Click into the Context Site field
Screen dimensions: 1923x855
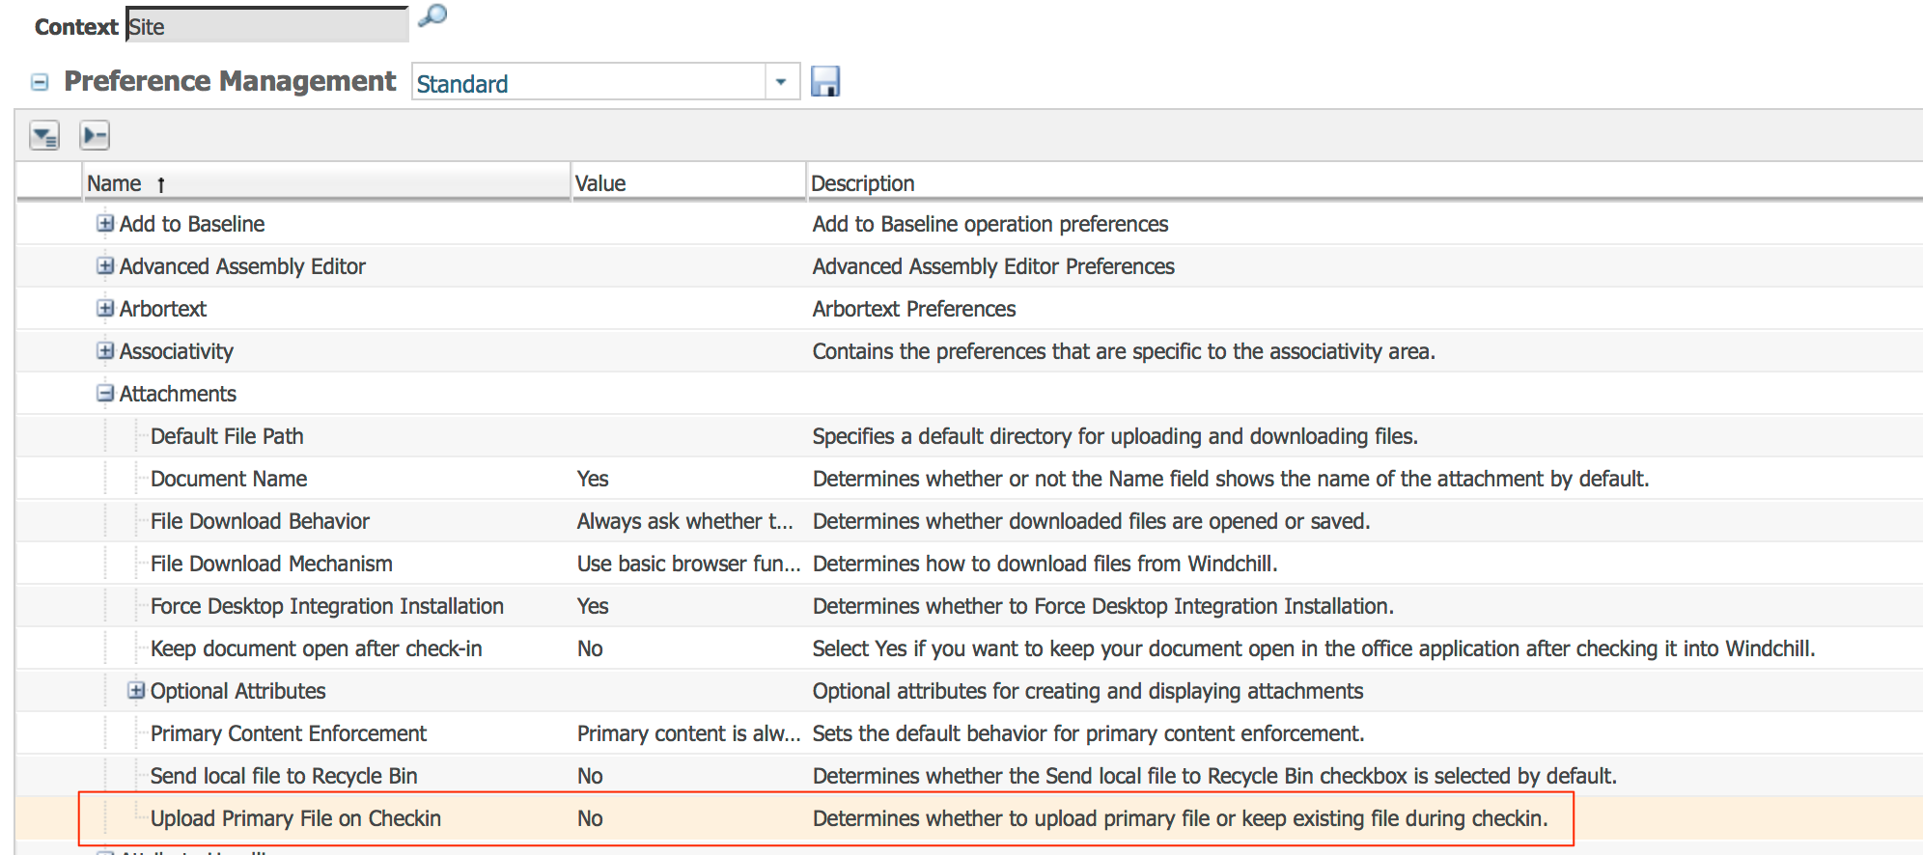(x=267, y=26)
